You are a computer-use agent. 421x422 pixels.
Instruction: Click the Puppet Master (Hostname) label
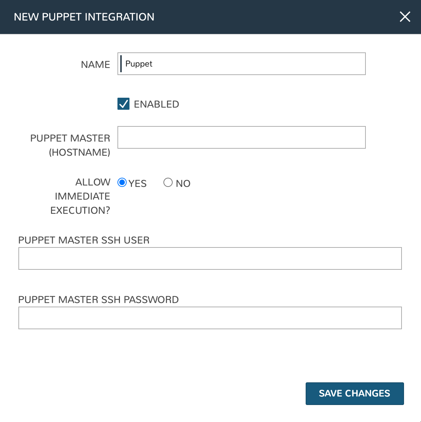70,145
